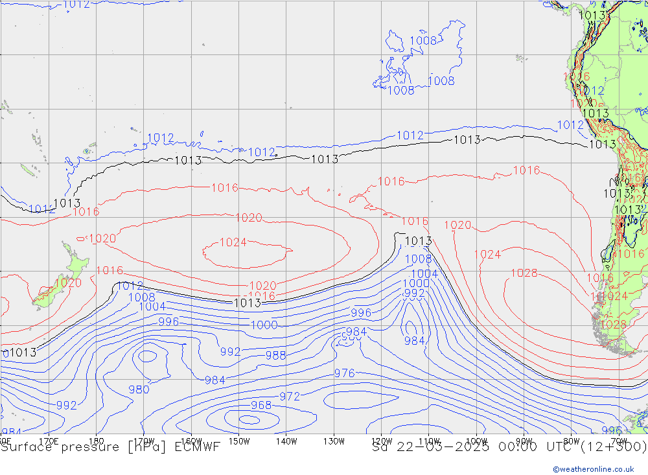Click the 996 label near 125W
Image resolution: width=648 pixels, height=475 pixels.
tap(361, 313)
